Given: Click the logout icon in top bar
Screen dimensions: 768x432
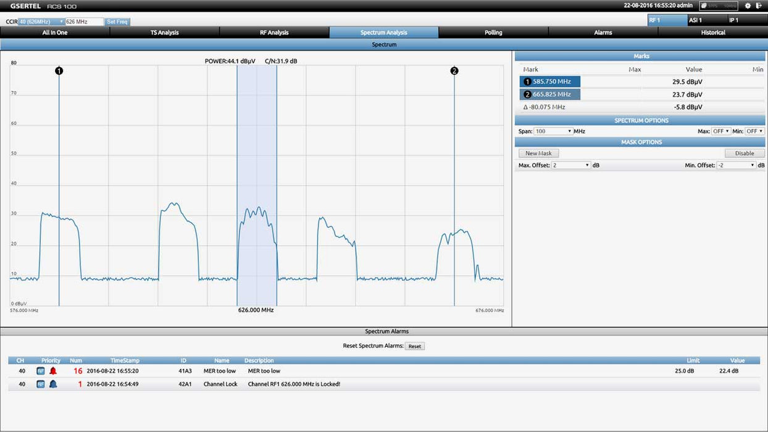Looking at the screenshot, I should (x=759, y=6).
